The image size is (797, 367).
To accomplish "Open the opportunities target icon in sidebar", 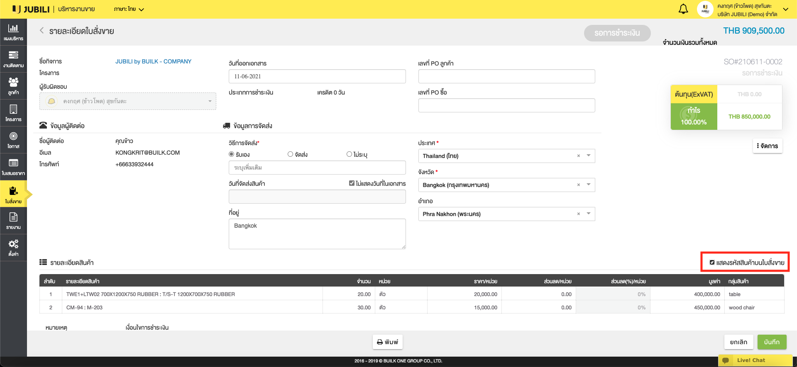I will [x=13, y=136].
